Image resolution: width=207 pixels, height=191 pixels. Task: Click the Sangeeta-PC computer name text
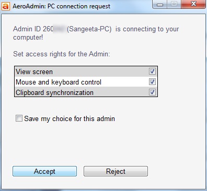tap(89, 29)
